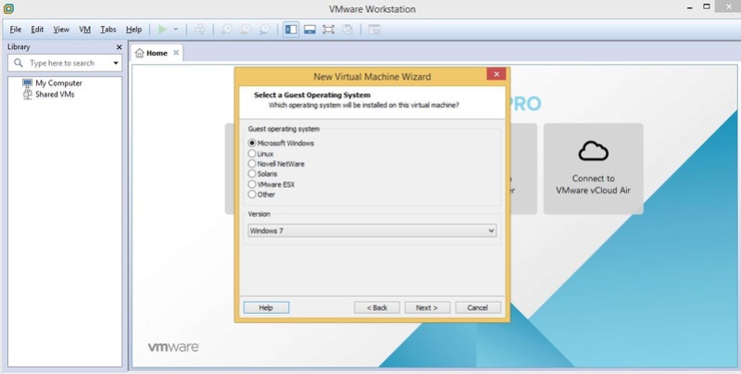Click the green Power On play icon
The width and height of the screenshot is (741, 374).
[163, 30]
